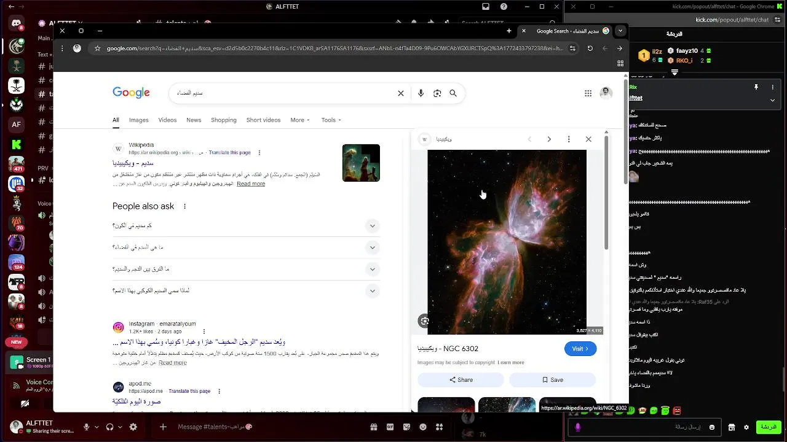Unpin the pinned Kick chat message
This screenshot has height=442, width=787.
point(756,88)
